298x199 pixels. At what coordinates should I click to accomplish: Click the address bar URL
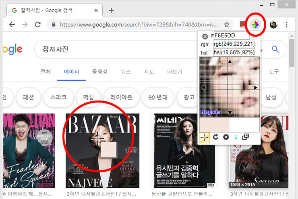(x=139, y=25)
